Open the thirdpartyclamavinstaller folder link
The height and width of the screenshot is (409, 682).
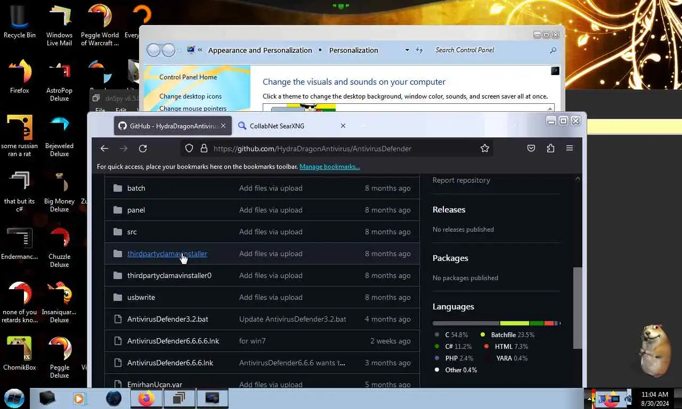(167, 253)
